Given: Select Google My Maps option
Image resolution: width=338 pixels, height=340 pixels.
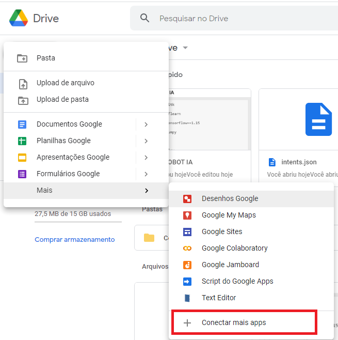Looking at the screenshot, I should (x=251, y=215).
